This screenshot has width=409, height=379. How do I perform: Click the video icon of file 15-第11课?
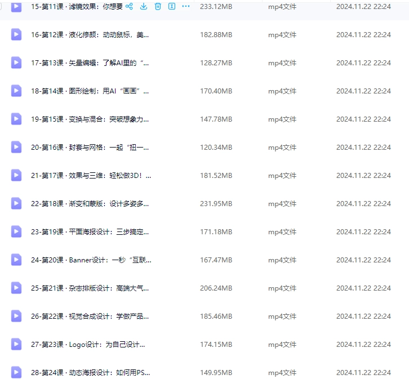pyautogui.click(x=16, y=7)
